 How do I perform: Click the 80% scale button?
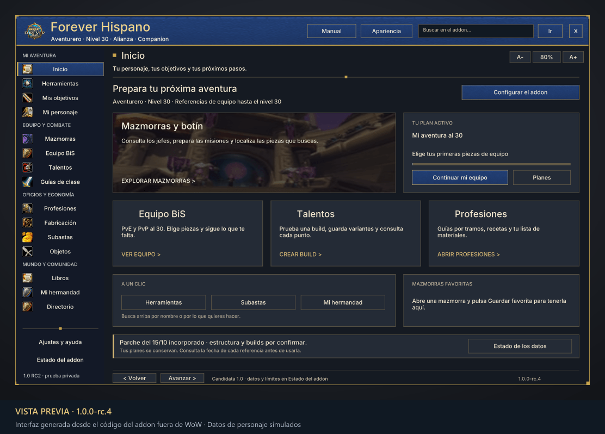(546, 57)
